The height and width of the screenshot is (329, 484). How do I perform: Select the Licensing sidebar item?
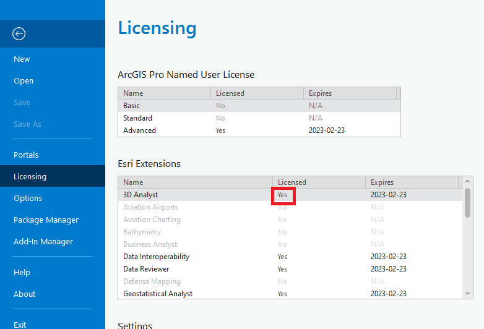click(30, 177)
